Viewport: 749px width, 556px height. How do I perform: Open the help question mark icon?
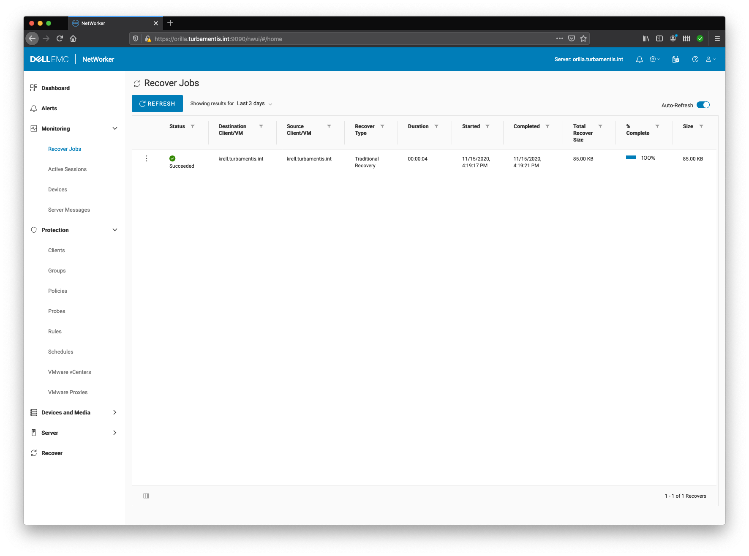tap(695, 59)
